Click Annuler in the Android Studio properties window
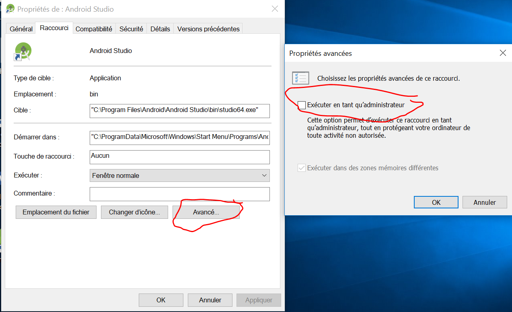Screen dimensions: 512x312 click(x=210, y=300)
